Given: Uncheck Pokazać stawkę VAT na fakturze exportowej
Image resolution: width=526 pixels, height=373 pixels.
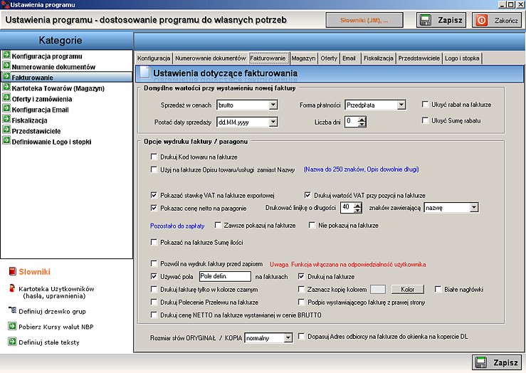Looking at the screenshot, I should pos(154,195).
